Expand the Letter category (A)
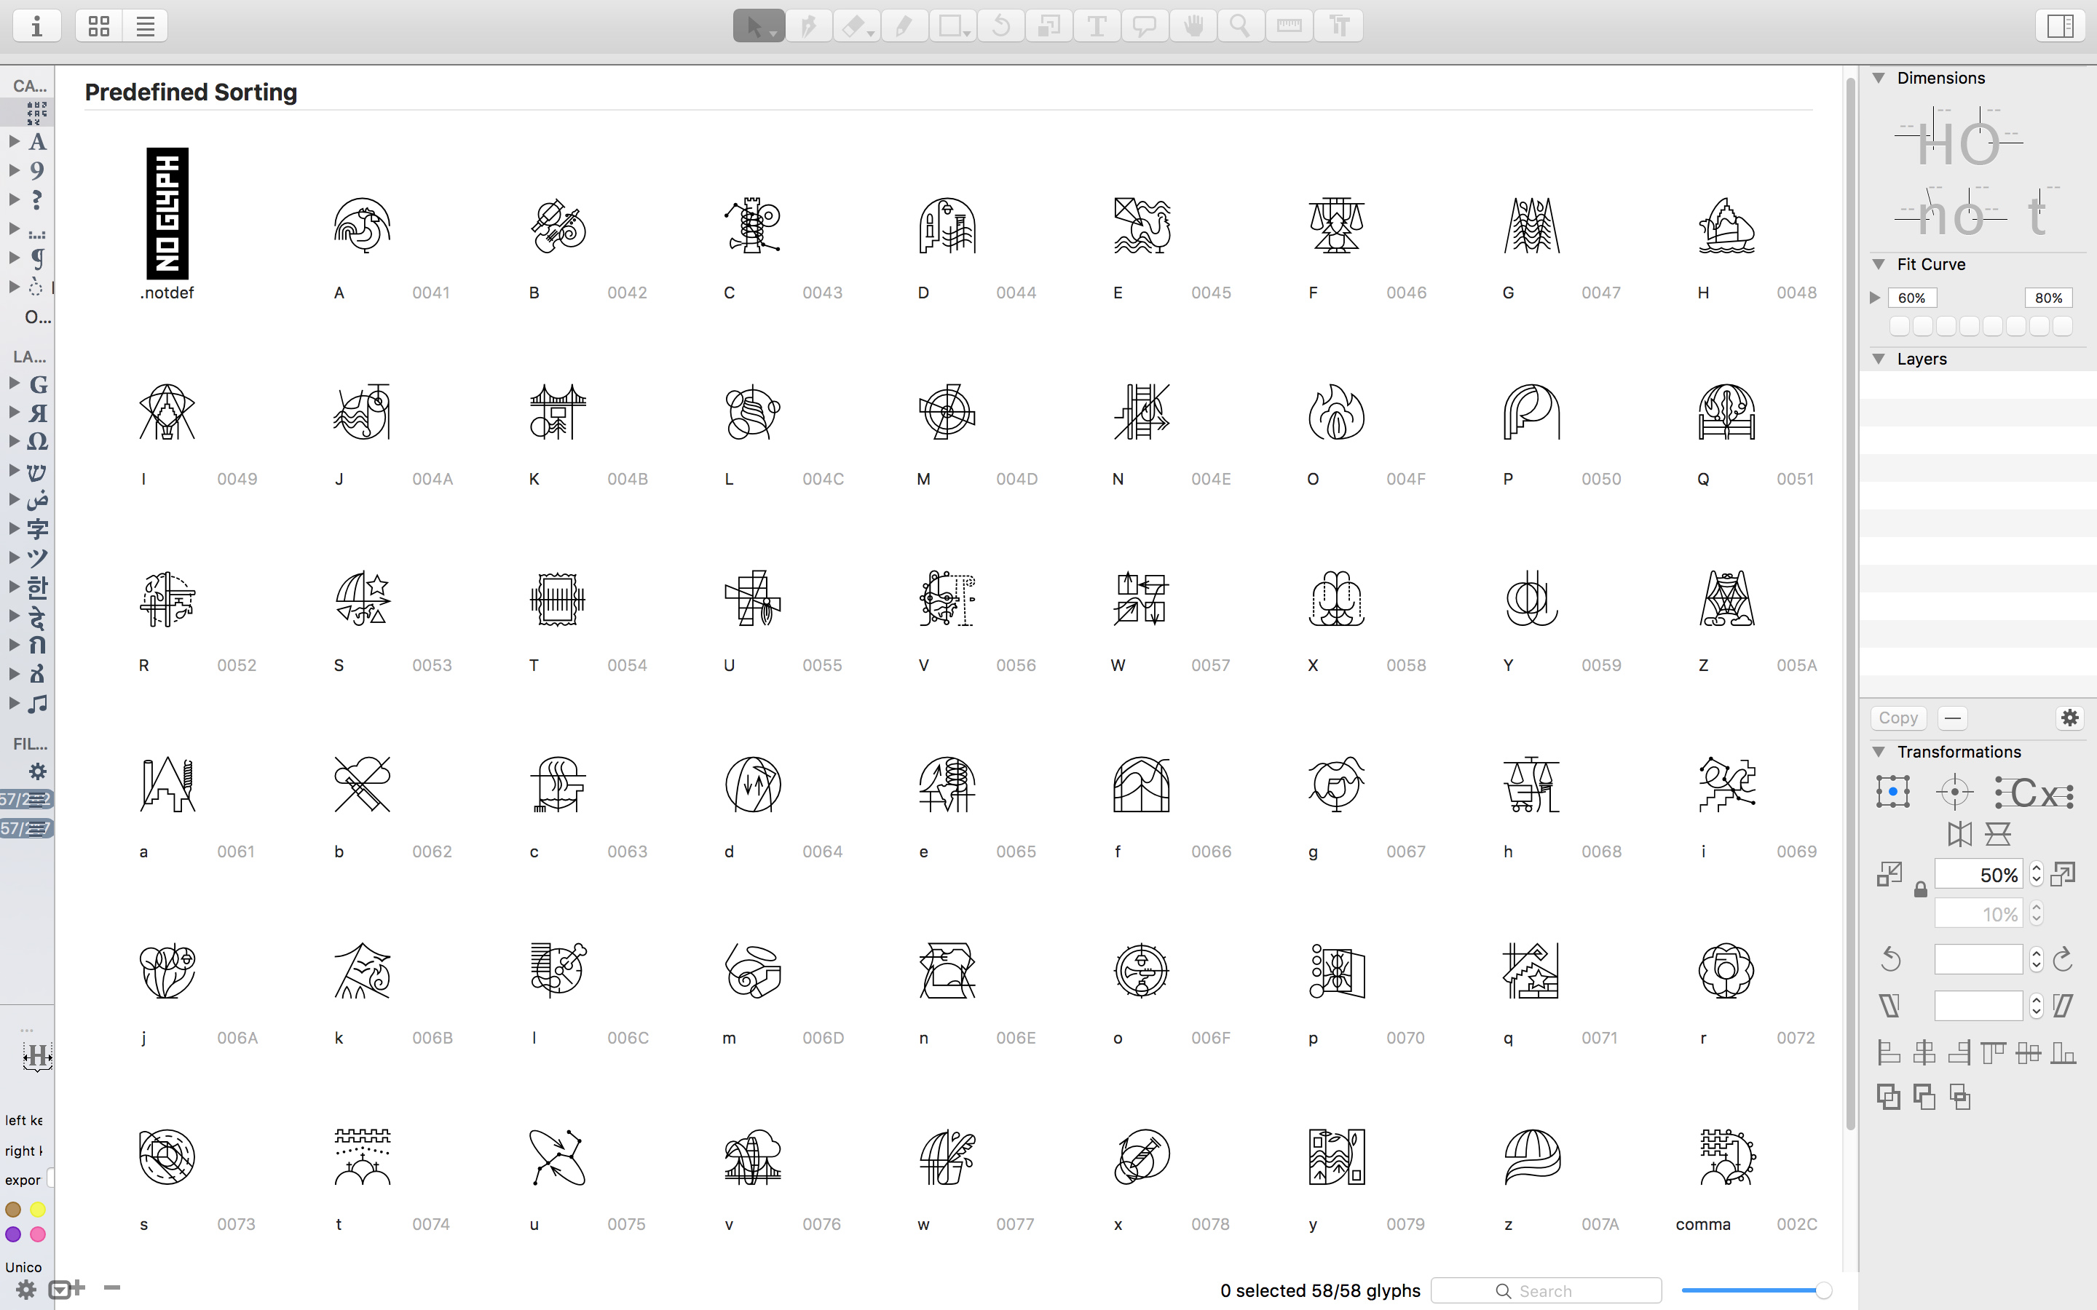This screenshot has height=1310, width=2097. point(14,141)
